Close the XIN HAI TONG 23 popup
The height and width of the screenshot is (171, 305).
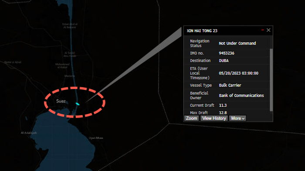point(268,30)
